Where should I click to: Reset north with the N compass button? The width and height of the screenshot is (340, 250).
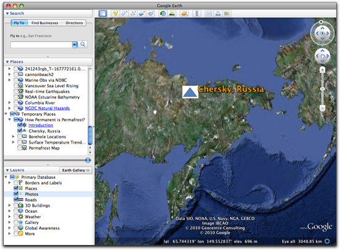(x=321, y=22)
